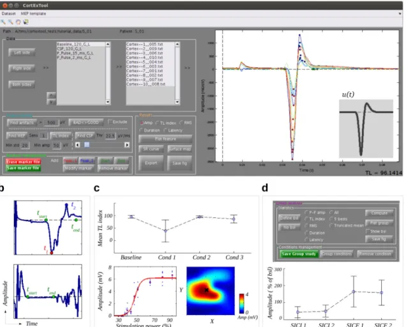Viewport: 406px width, 327px height.
Task: Click the slider's left arrow button
Action: tap(77, 145)
